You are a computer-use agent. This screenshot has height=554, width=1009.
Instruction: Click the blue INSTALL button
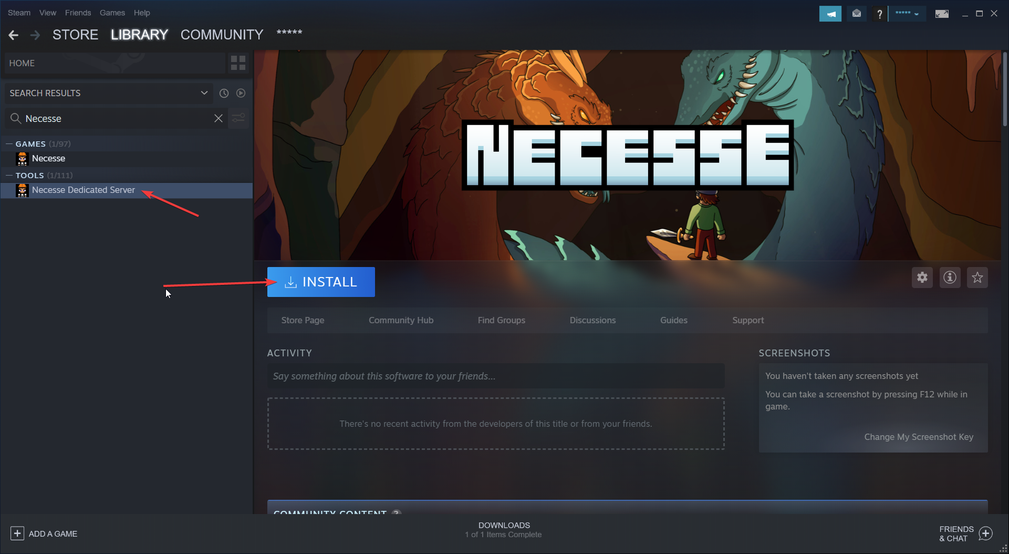pyautogui.click(x=321, y=282)
